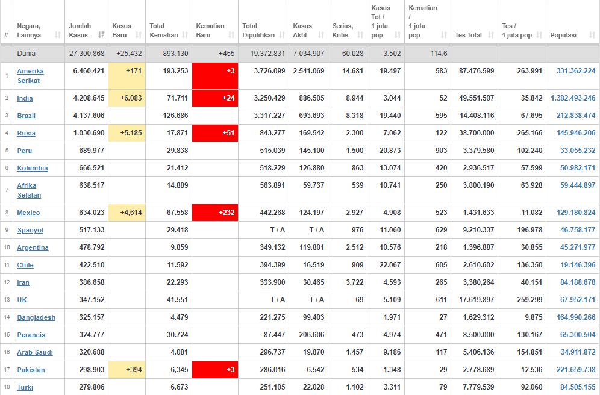Click population link 212.838.474
The image size is (600, 395).
[576, 116]
